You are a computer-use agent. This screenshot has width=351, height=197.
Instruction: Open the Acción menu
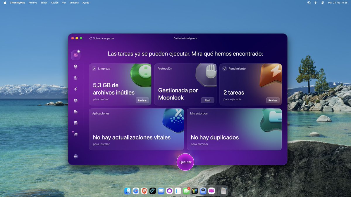point(55,3)
